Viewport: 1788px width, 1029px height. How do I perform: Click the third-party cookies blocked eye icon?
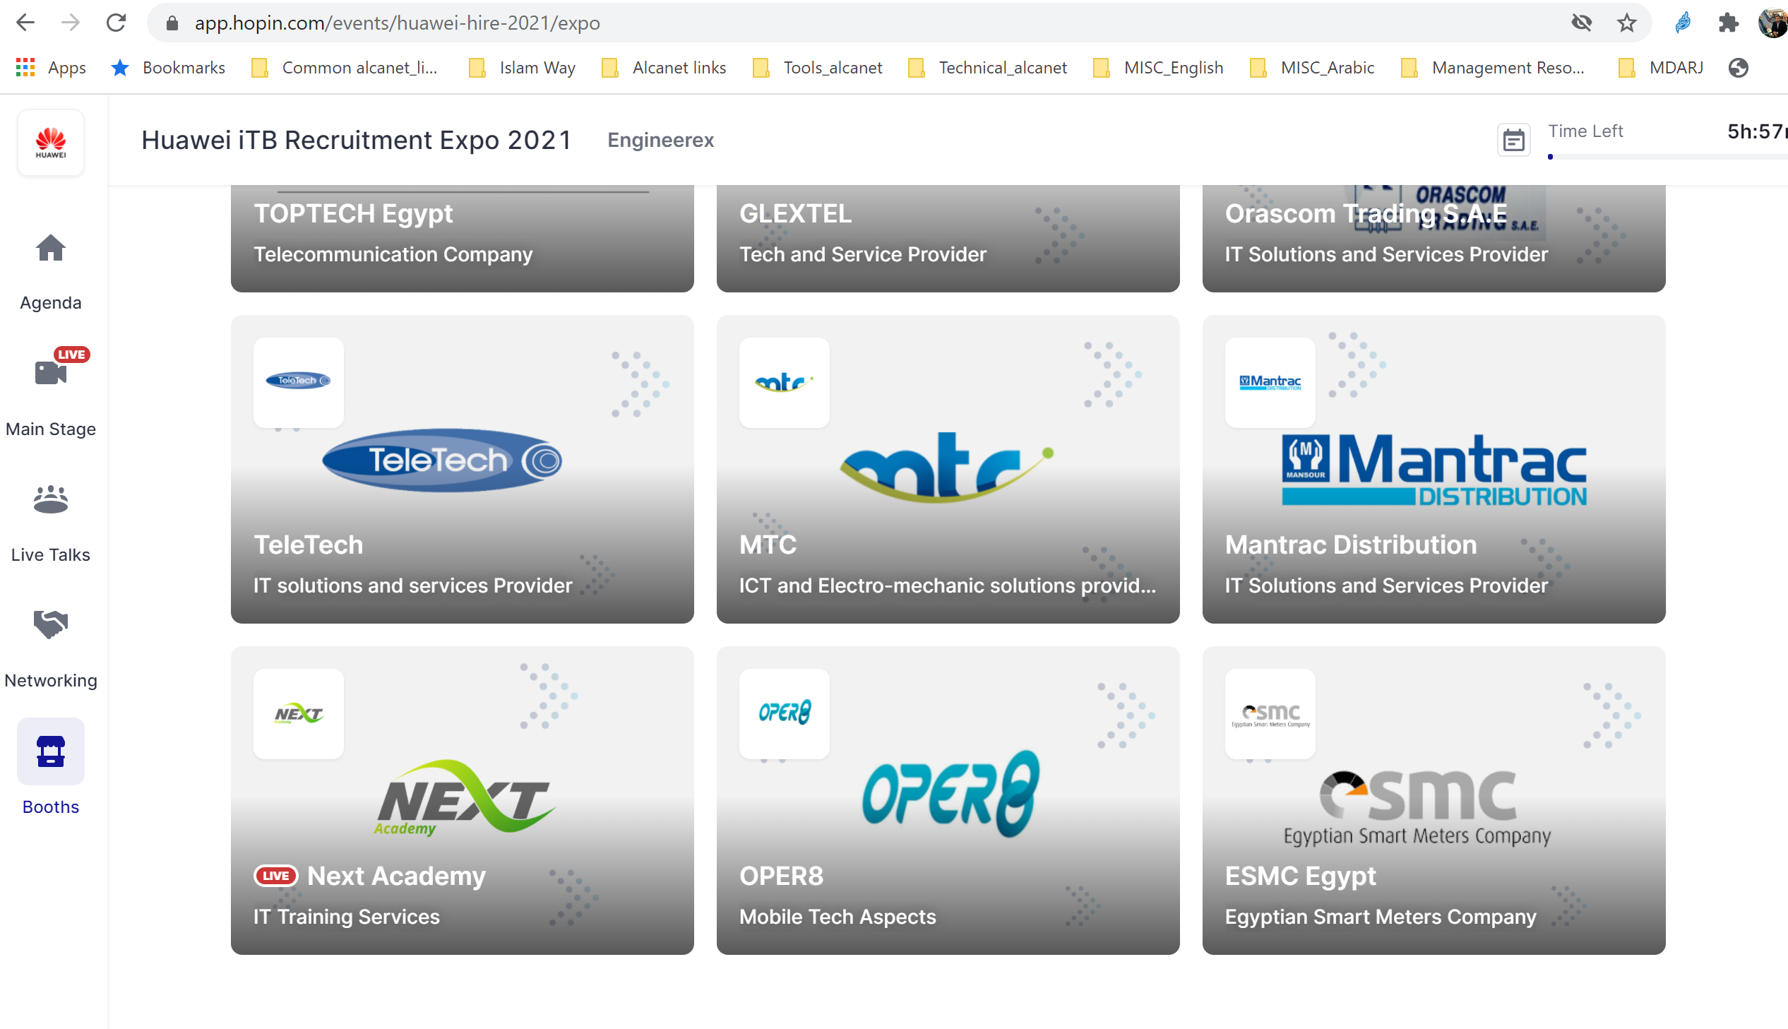[x=1581, y=23]
